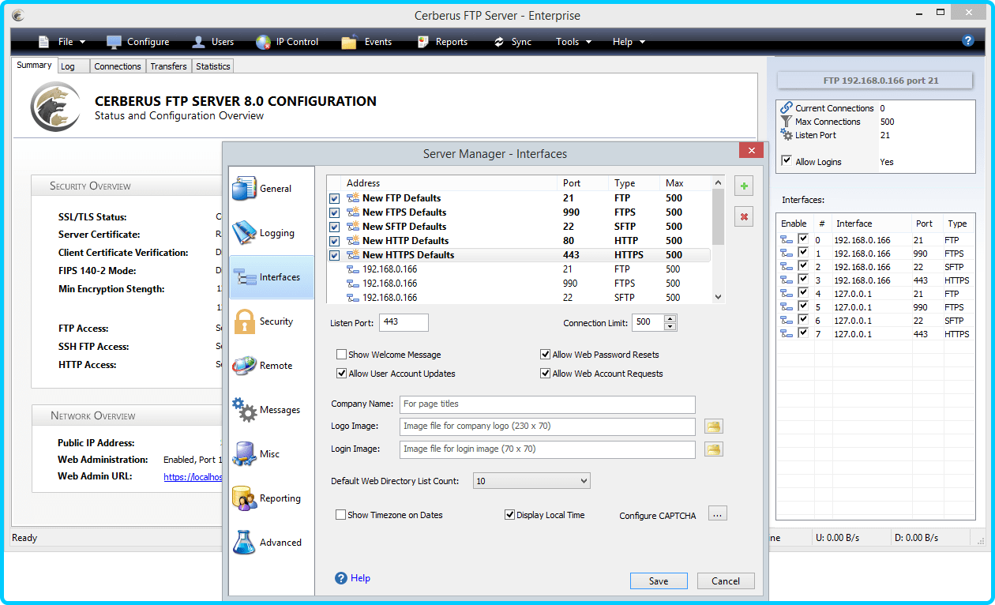Close the Server Manager dialog

tap(751, 150)
